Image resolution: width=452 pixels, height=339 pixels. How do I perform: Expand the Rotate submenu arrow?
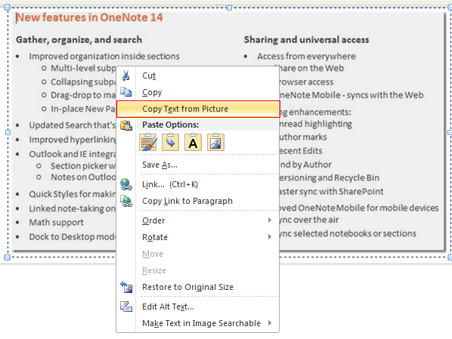pos(270,237)
